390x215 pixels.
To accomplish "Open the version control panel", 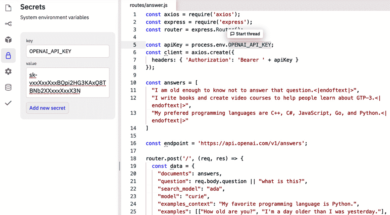I will tap(8, 24).
